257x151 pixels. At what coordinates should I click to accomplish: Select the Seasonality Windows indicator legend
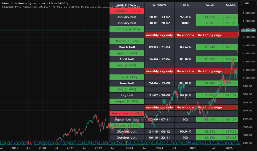pos(72,7)
